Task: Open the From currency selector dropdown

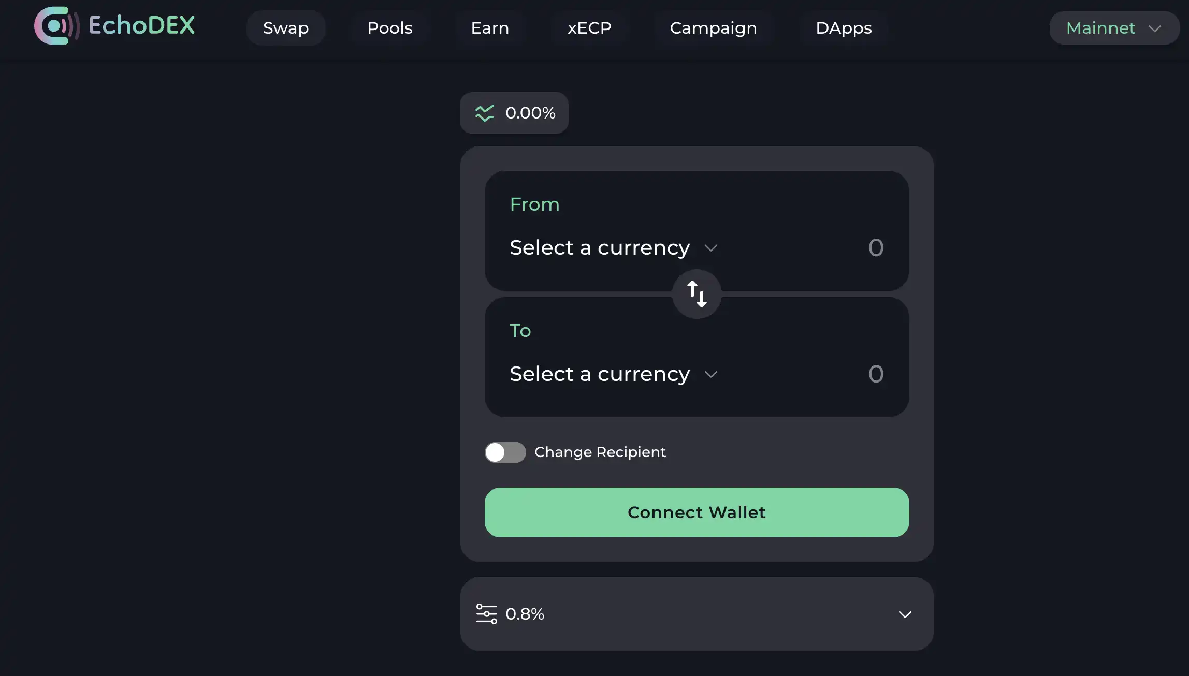Action: point(613,247)
